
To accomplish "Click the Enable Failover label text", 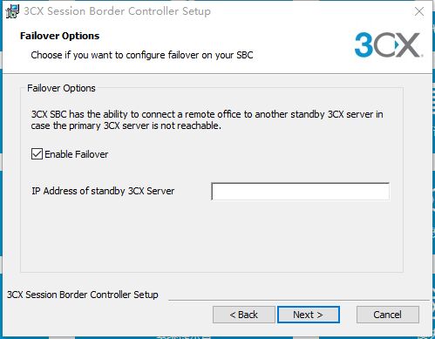I will coord(77,154).
